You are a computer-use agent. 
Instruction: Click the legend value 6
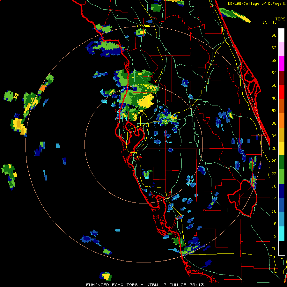[x=275, y=224]
